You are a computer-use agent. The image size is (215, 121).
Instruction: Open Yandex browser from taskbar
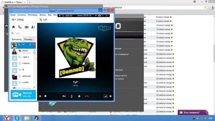tap(7, 118)
